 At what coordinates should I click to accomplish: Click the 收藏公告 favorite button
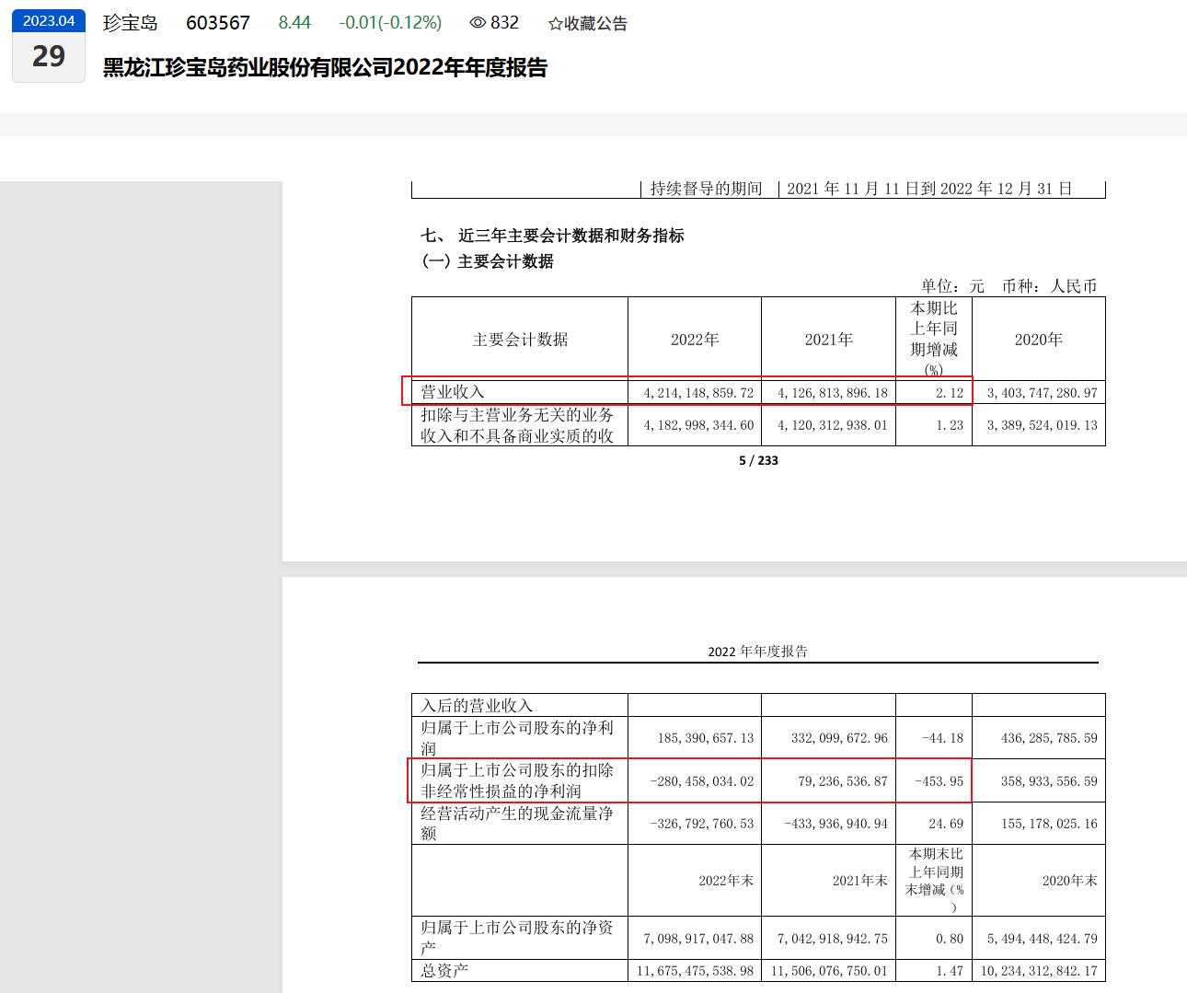pos(588,24)
